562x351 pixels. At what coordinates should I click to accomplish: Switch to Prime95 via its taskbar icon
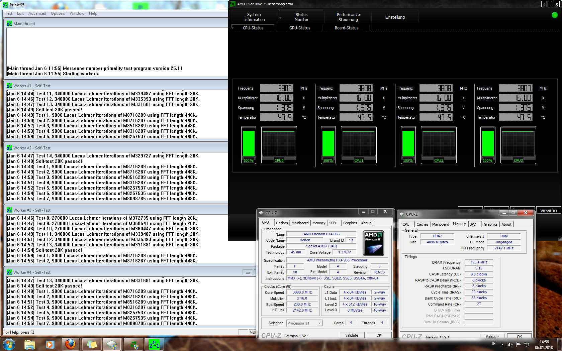154,344
